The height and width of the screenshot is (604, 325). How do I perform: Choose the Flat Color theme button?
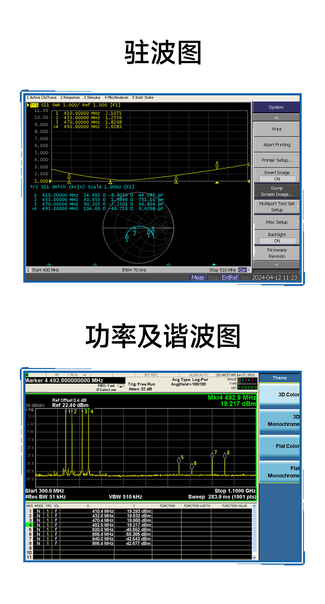click(279, 446)
